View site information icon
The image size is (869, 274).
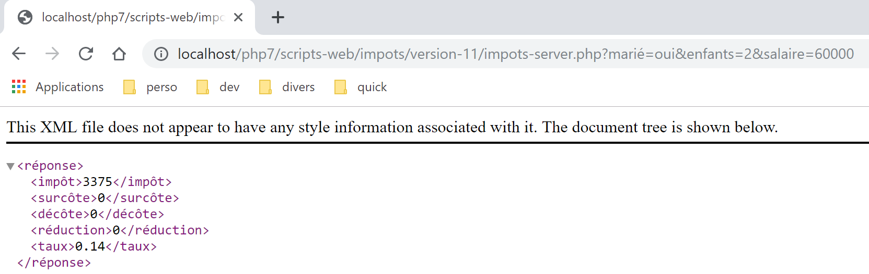(x=161, y=54)
